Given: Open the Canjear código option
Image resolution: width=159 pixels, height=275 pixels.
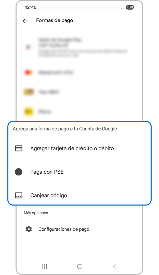Looking at the screenshot, I should coord(49,195).
